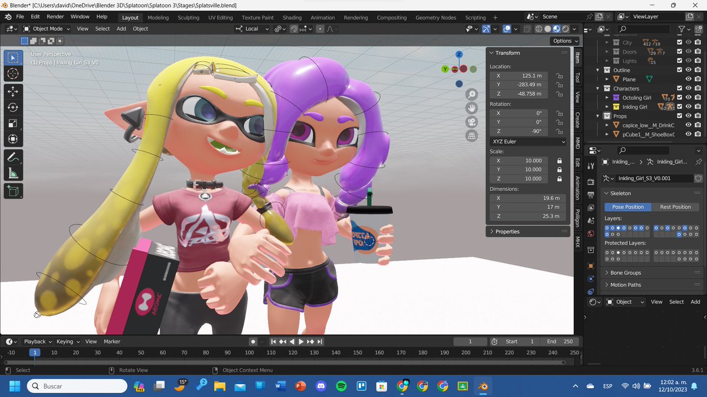Activate the 3D Cursor tool
This screenshot has width=707, height=397.
point(14,74)
